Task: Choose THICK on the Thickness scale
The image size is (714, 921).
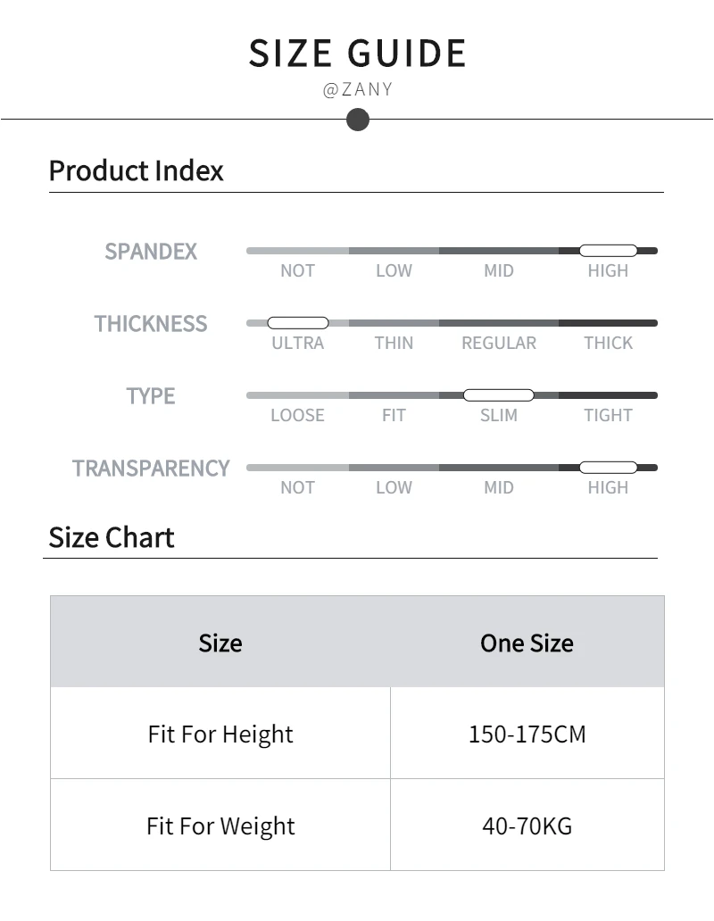Action: [608, 343]
